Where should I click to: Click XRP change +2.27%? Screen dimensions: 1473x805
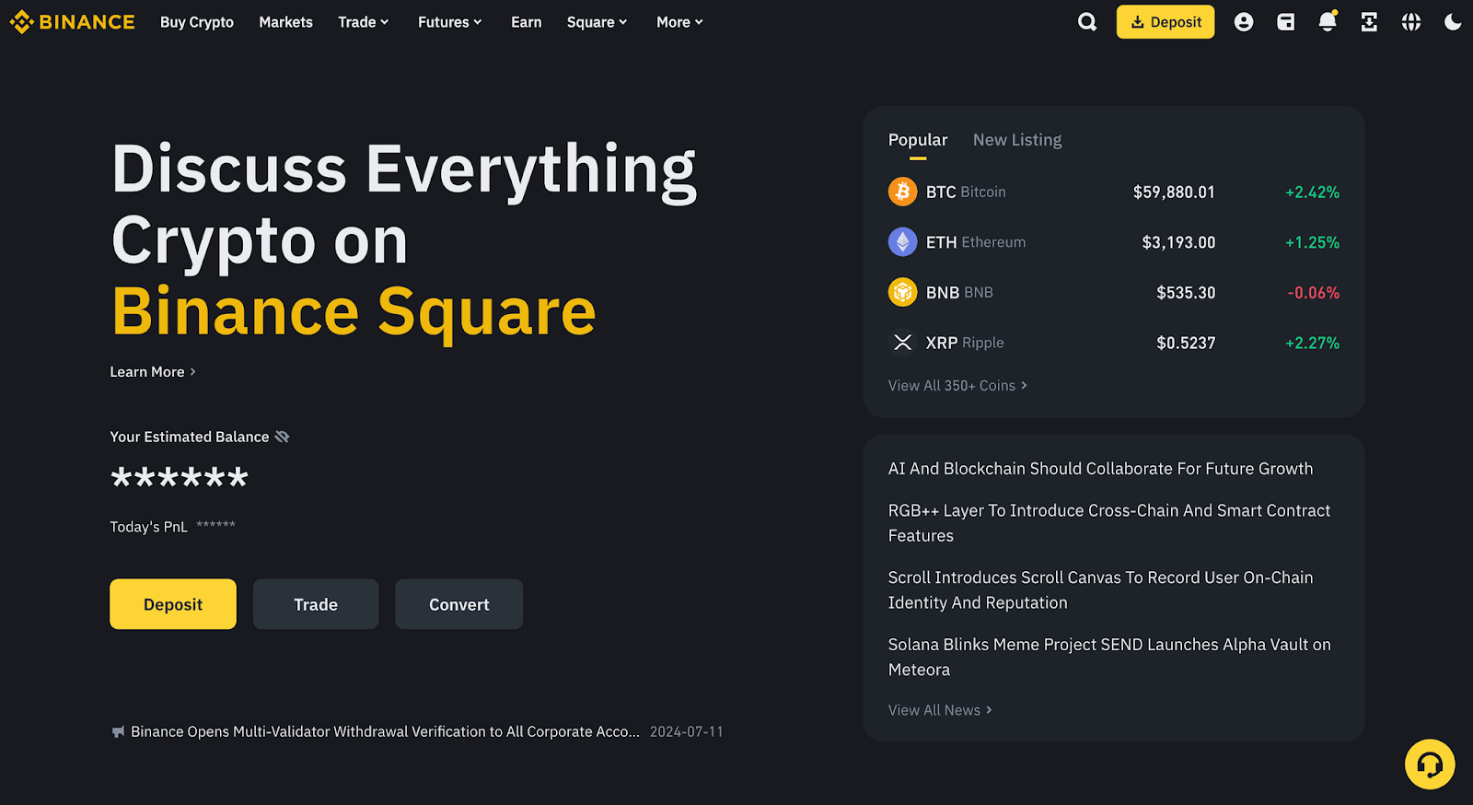coord(1312,343)
